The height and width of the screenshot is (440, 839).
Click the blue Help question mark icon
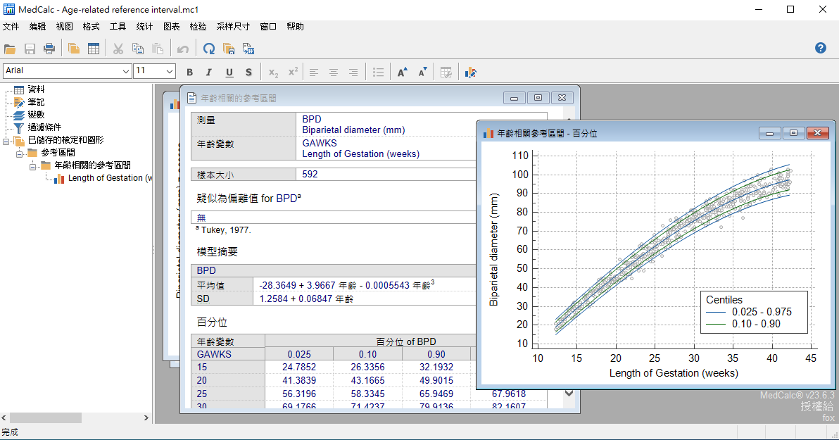821,48
